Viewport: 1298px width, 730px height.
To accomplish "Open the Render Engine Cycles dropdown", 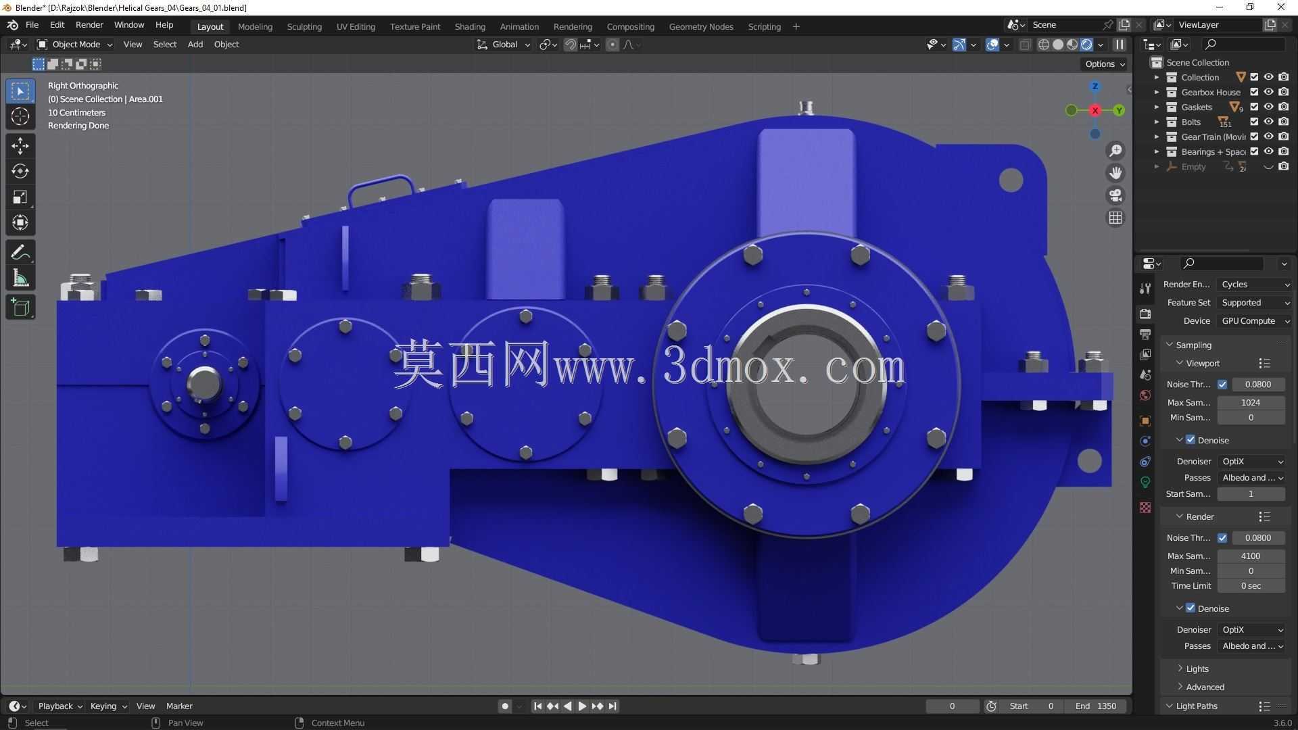I will [1255, 285].
